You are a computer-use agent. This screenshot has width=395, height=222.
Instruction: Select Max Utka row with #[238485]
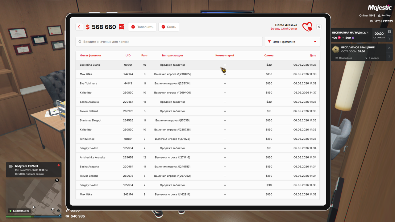point(197,74)
